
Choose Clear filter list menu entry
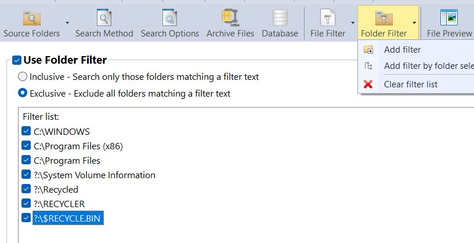click(410, 84)
